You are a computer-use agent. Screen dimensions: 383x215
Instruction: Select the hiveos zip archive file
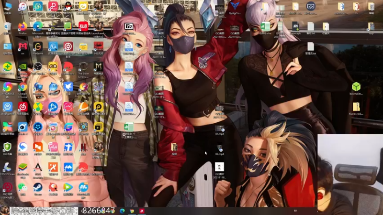click(x=356, y=108)
